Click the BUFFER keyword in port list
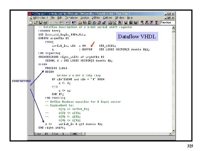Viewport: 202px width, 151px height. point(87,49)
